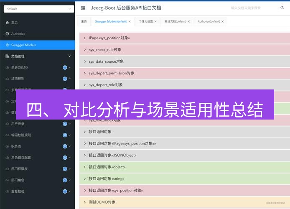This screenshot has height=209, width=290.
Task: Click the cloud icon beside 重复校验
Action: tap(7, 191)
